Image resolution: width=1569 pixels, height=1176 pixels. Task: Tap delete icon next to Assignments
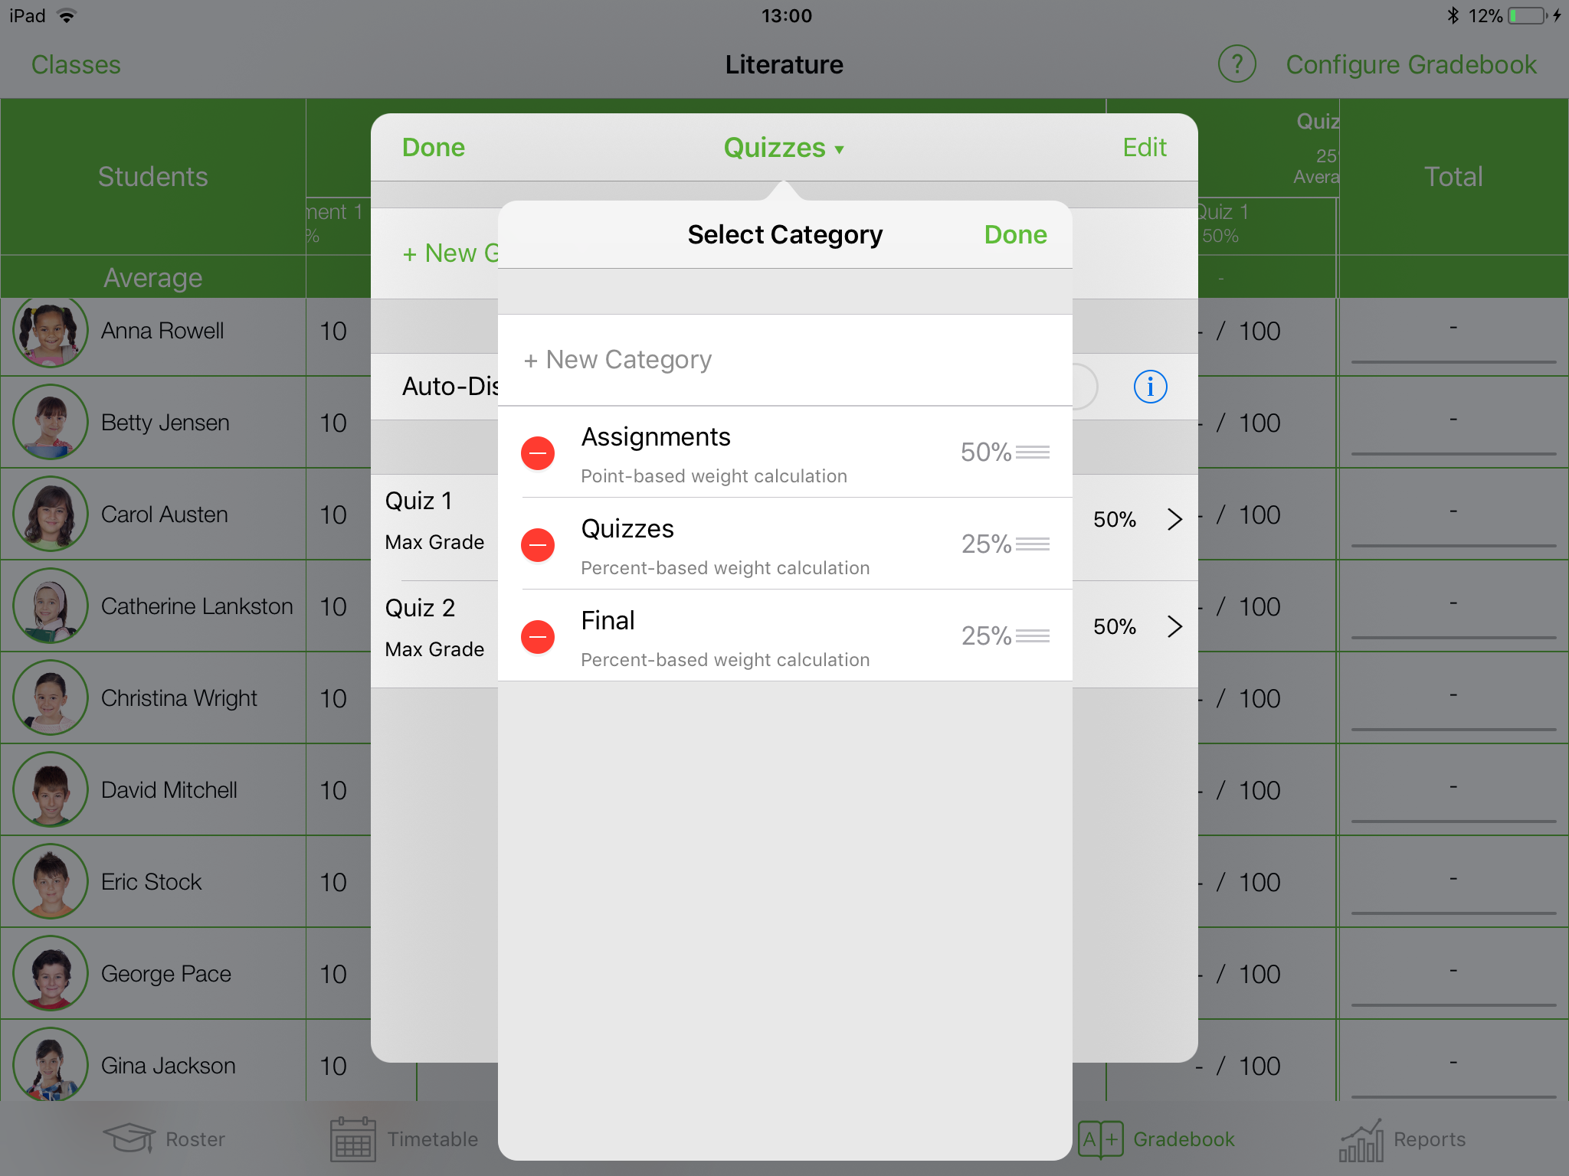coord(540,449)
